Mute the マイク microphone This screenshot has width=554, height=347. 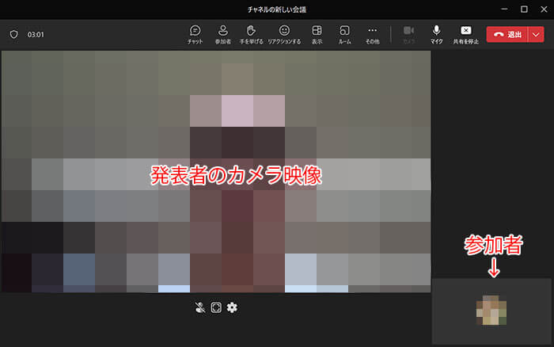[x=436, y=35]
